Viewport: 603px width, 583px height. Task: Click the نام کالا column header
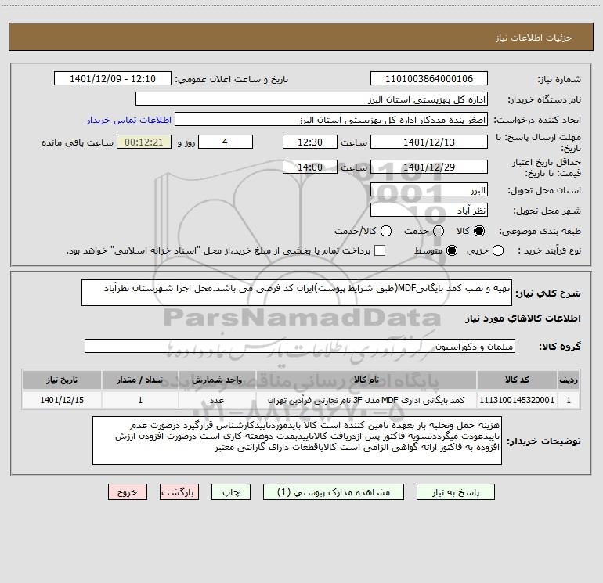click(x=366, y=380)
